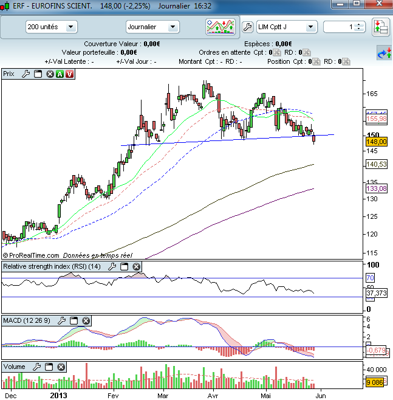Remove the Volume panel
The width and height of the screenshot is (393, 400).
point(61,367)
